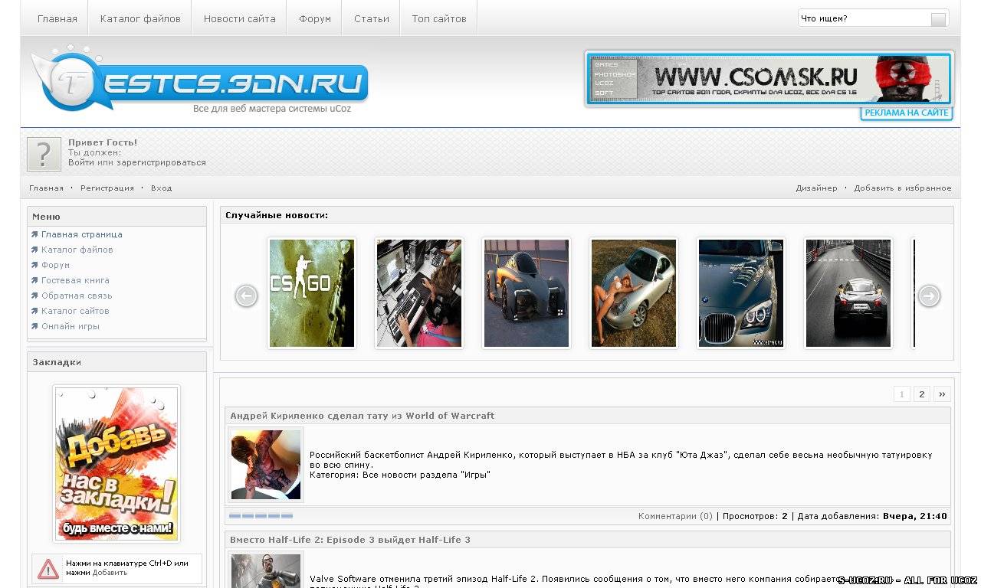Click the Привет Гость! greeting text
Image resolution: width=981 pixels, height=588 pixels.
(x=103, y=142)
